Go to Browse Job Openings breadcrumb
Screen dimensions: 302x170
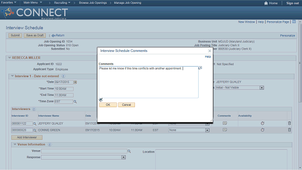93,3
